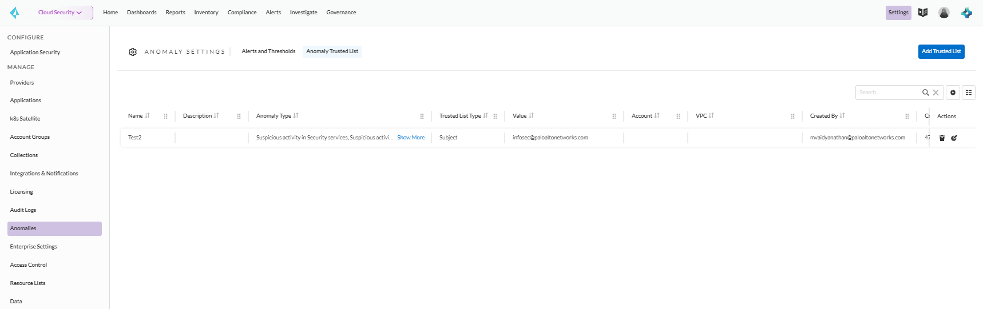Open Access Control in sidebar

click(x=29, y=265)
